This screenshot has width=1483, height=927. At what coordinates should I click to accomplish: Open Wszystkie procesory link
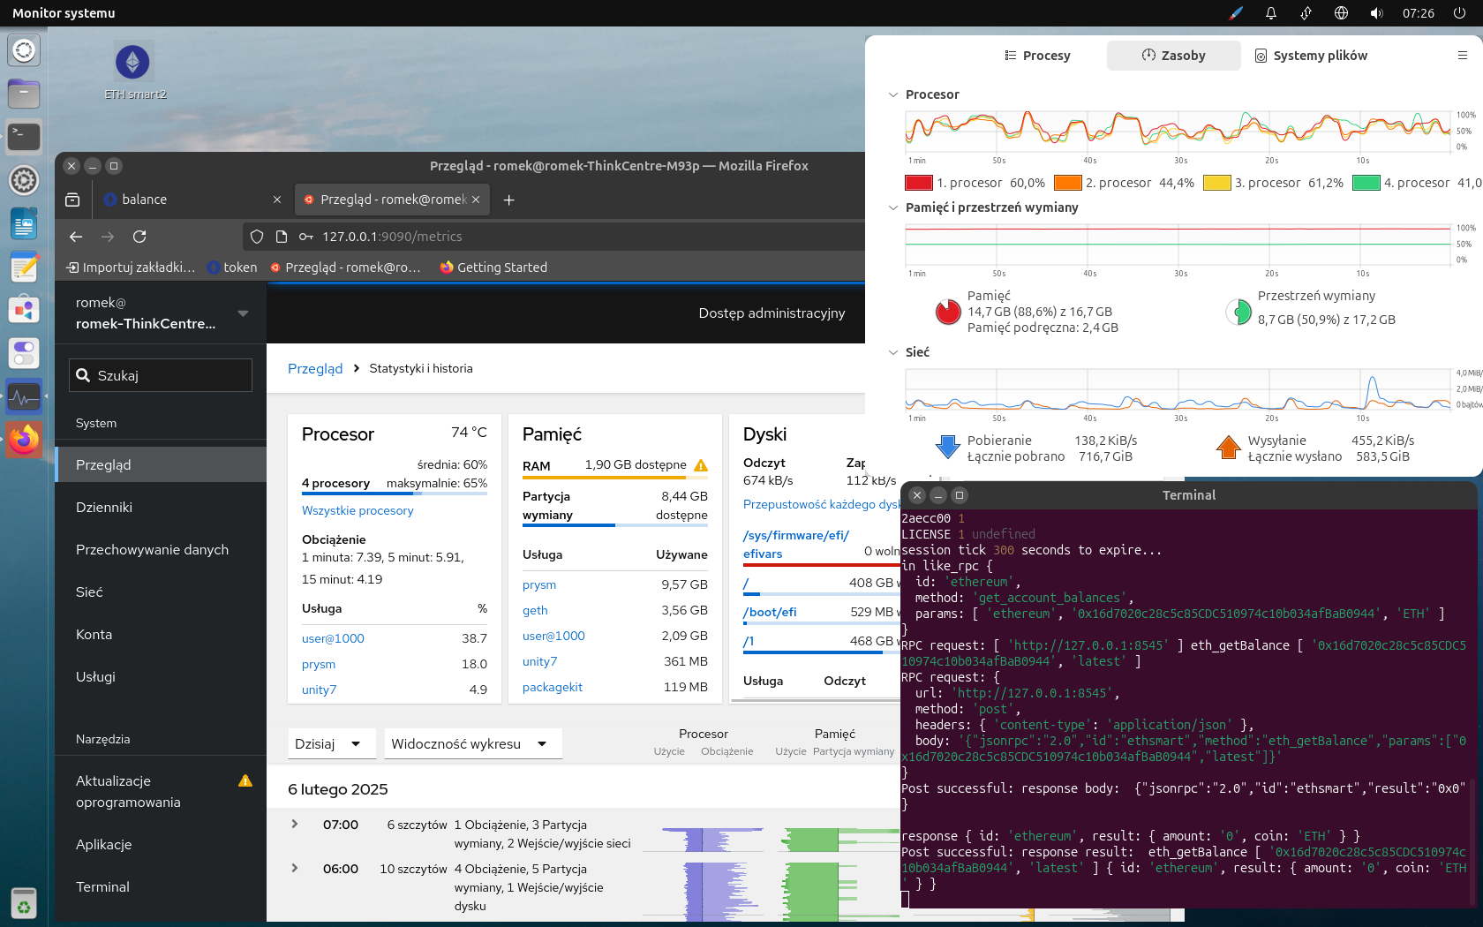(358, 510)
